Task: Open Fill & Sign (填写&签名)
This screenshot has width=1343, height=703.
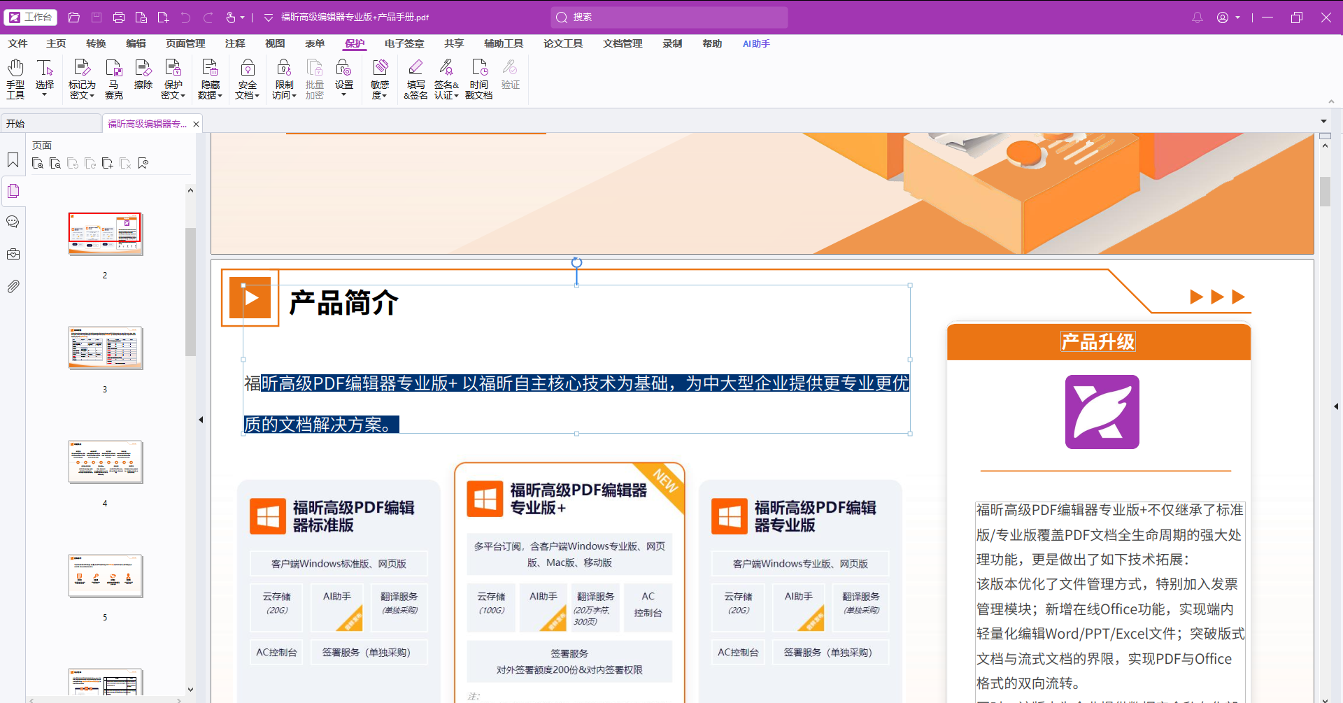Action: coord(415,78)
